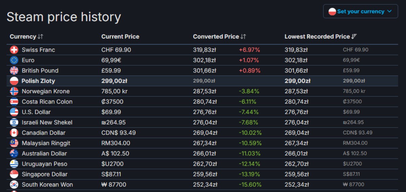This screenshot has width=406, height=192.
Task: Click the -7.44% U.S. Dollar difference
Action: tap(249, 112)
